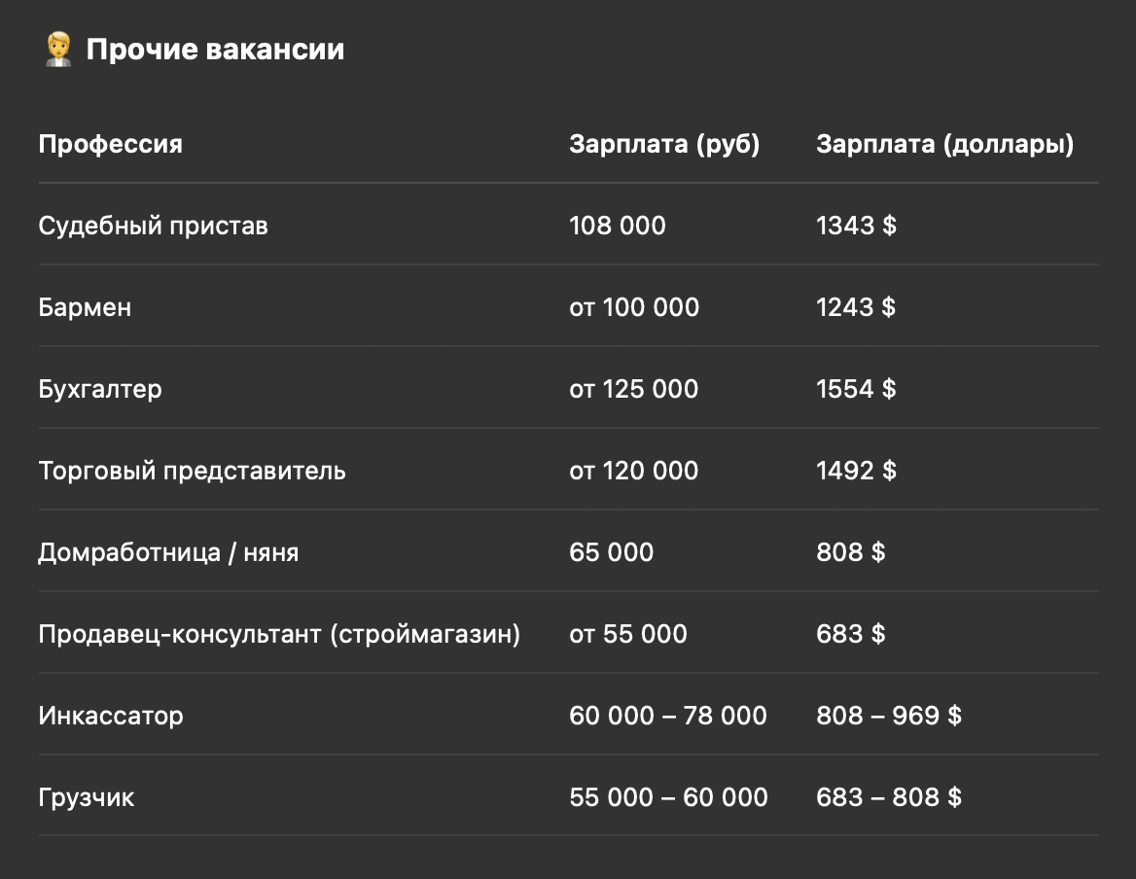Click the 'от 100 000' ruble cell
The image size is (1136, 879).
tap(634, 308)
